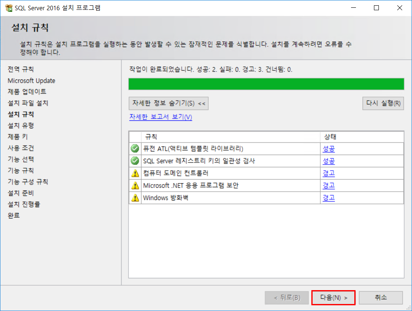Select the bold 설치 규칙 step in sidebar
This screenshot has height=311, width=412.
[x=21, y=114]
